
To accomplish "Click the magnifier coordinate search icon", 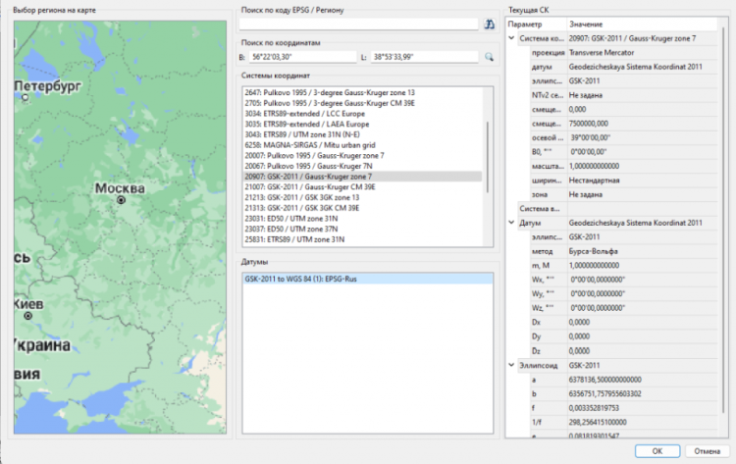I will click(x=490, y=57).
